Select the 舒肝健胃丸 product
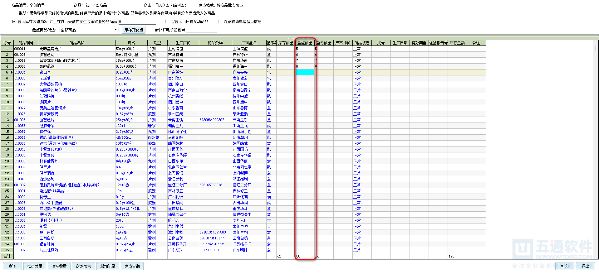 49,161
